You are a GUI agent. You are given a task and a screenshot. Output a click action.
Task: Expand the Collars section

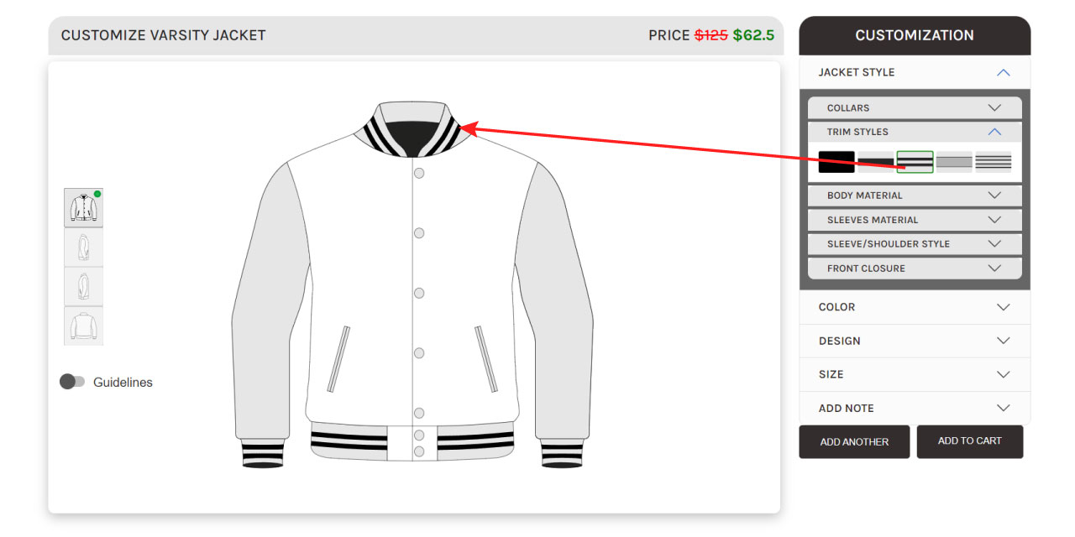tap(915, 107)
